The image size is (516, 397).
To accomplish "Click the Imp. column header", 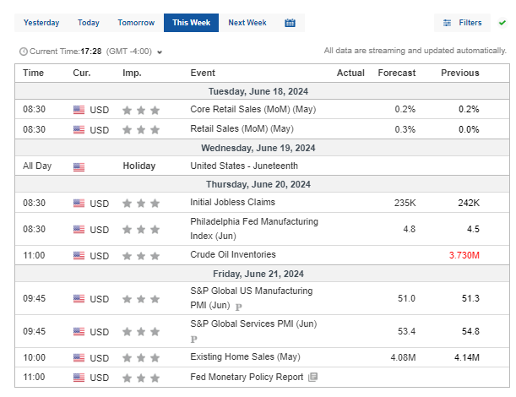I will point(132,73).
